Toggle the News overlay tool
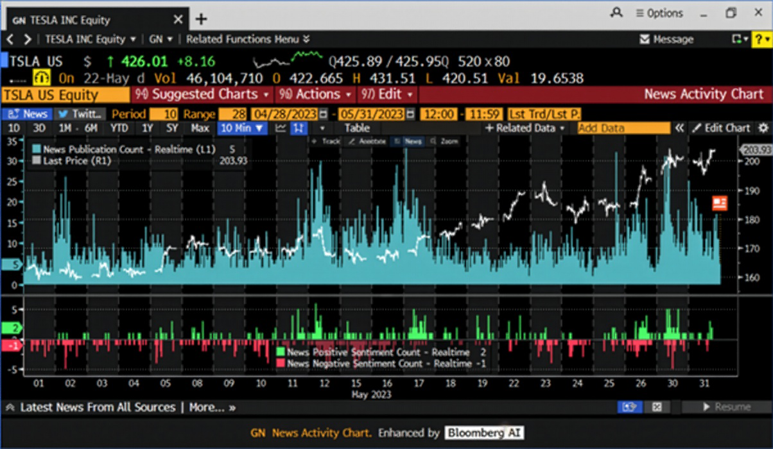773x449 pixels. click(x=408, y=141)
